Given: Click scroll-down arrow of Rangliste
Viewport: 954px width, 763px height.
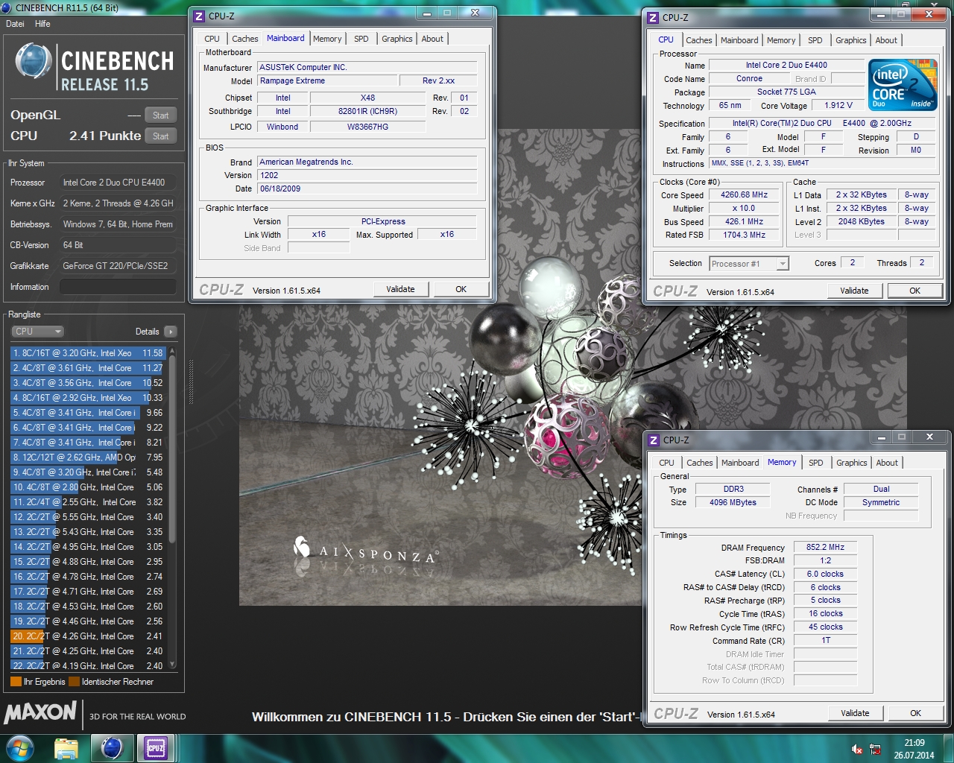Looking at the screenshot, I should tap(173, 664).
